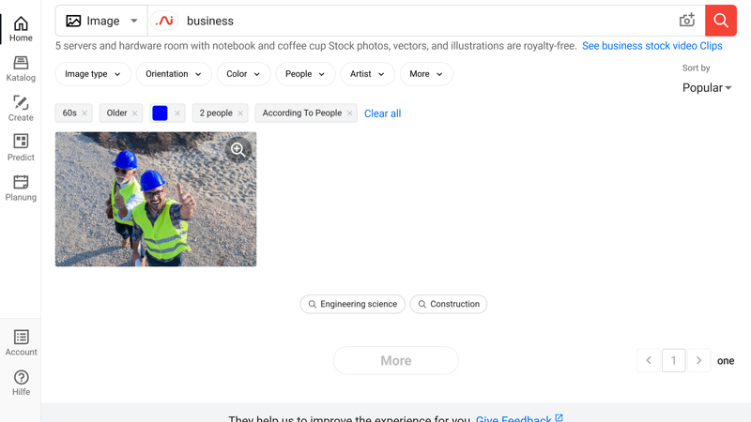Open Katalog in the sidebar
751x422 pixels.
click(21, 68)
